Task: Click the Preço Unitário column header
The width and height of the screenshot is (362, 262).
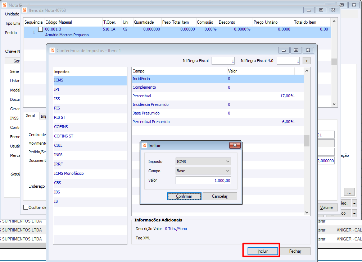Action: tap(273, 22)
